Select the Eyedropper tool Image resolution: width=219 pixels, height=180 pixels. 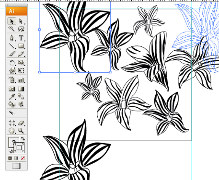[x=12, y=96]
